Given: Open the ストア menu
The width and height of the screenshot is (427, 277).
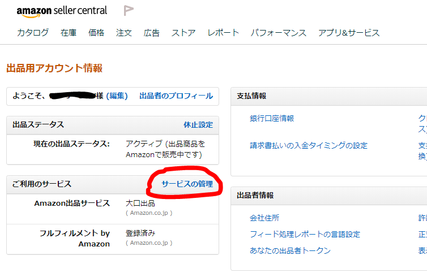Looking at the screenshot, I should (183, 33).
